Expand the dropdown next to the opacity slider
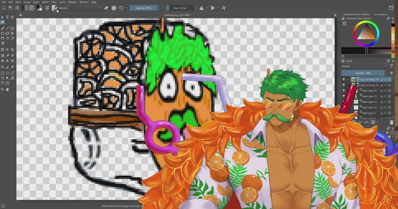Image resolution: width=398 pixels, height=209 pixels. click(163, 8)
